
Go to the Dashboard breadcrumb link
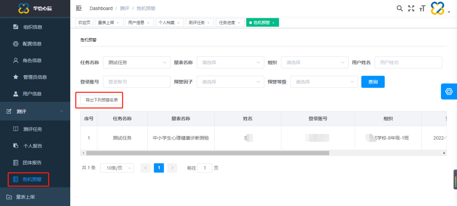click(101, 8)
